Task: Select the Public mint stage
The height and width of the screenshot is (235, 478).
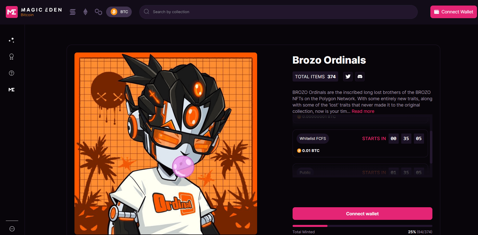Action: (x=360, y=171)
